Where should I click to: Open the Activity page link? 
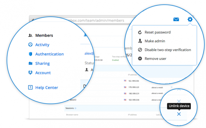[42, 45]
